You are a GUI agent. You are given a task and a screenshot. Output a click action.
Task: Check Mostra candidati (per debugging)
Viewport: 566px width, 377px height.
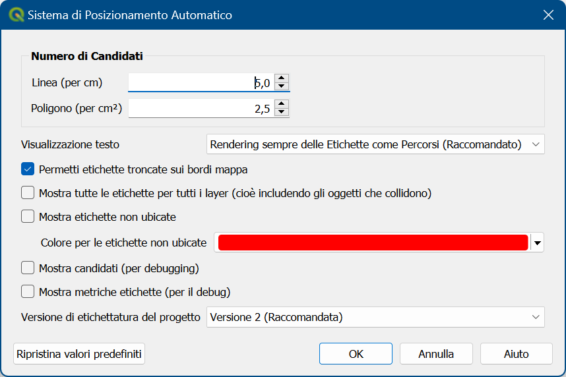[28, 268]
